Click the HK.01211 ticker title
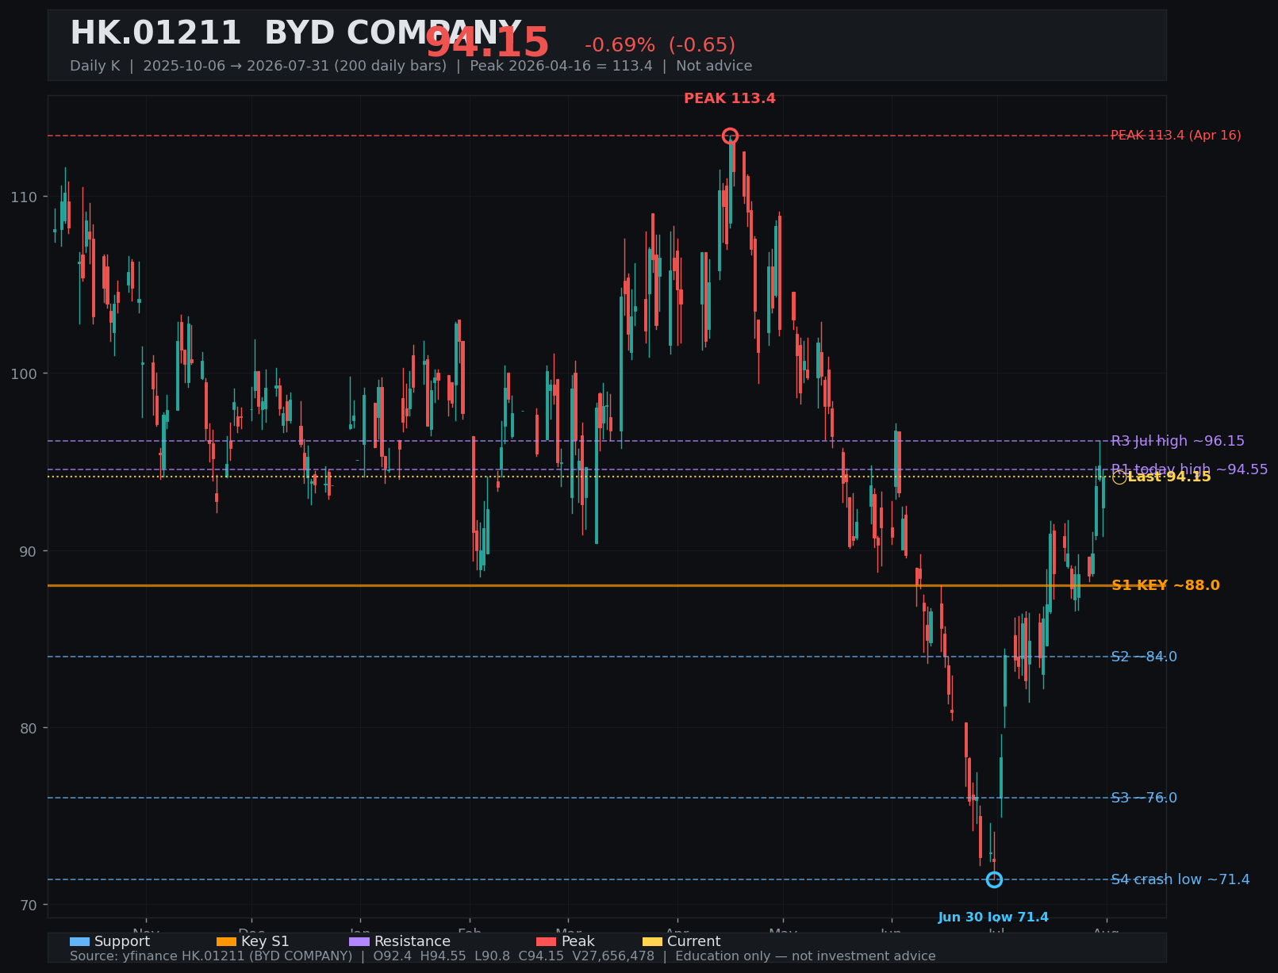 click(x=155, y=34)
